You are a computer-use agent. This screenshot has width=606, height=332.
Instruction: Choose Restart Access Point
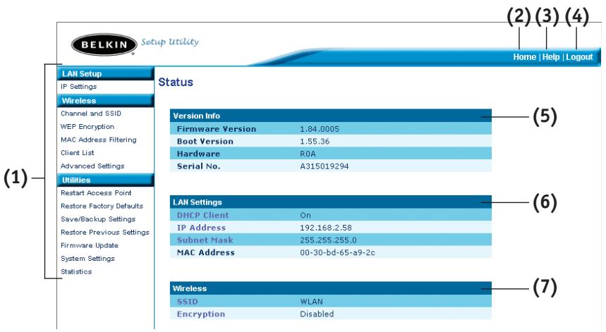click(96, 193)
